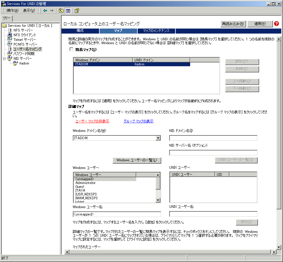Click the NFS クライアント node icon

(x=10, y=35)
